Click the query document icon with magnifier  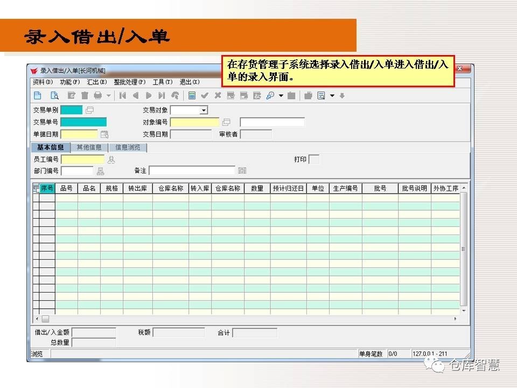point(54,95)
